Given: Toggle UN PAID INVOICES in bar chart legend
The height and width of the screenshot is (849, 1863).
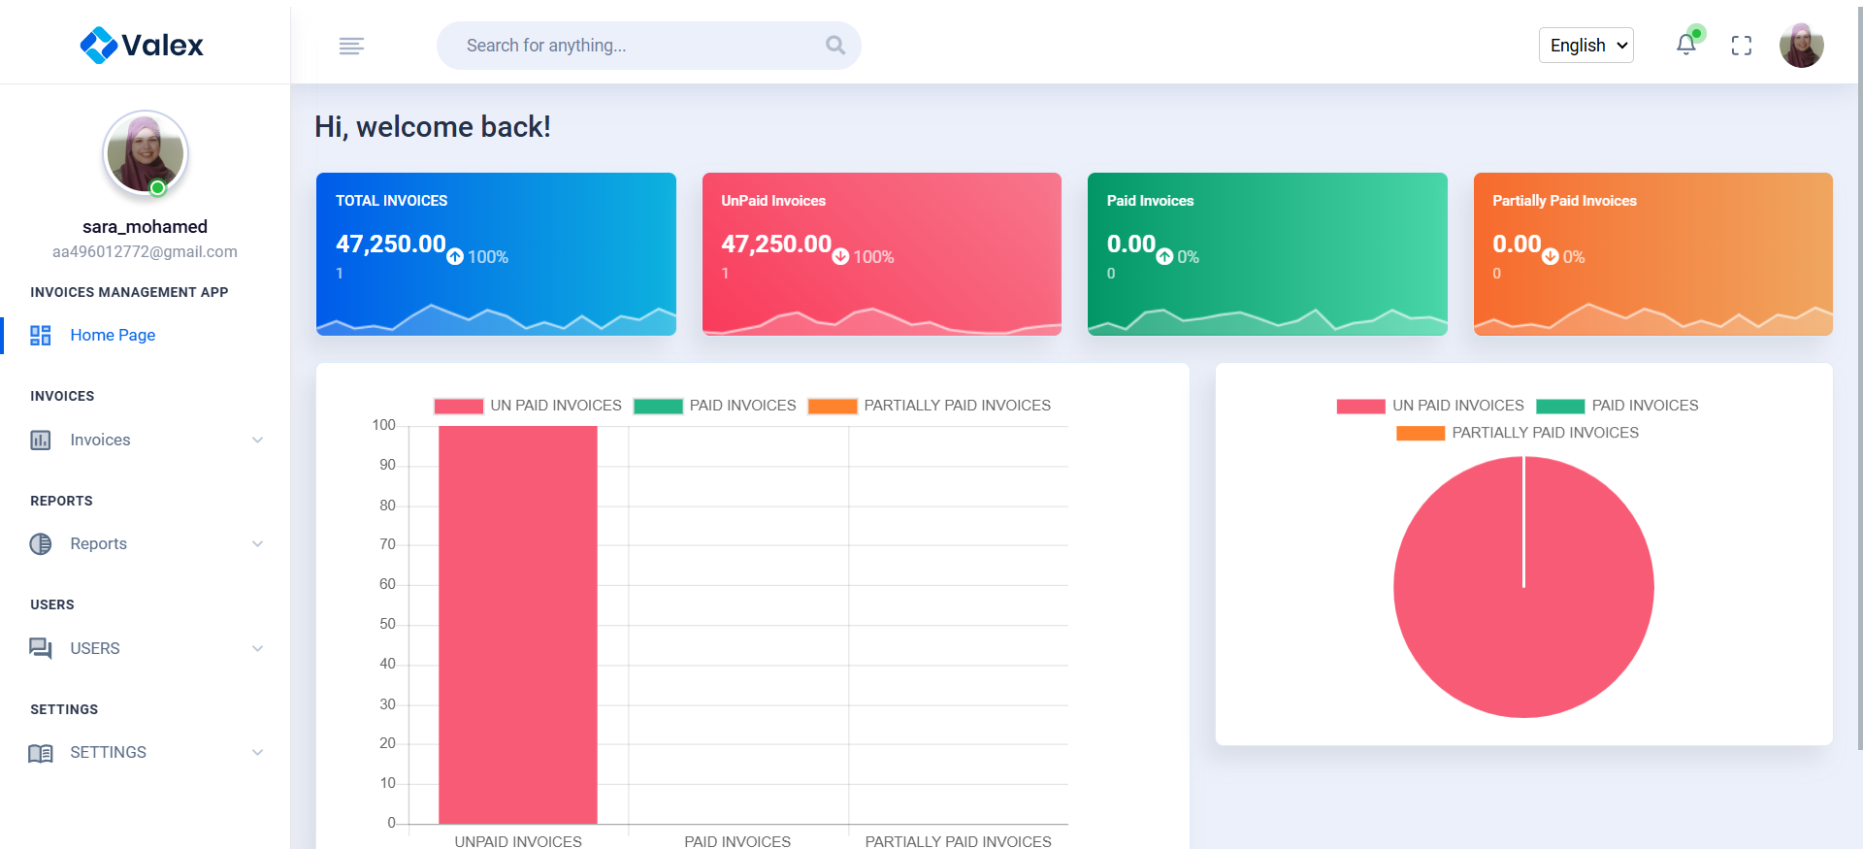Looking at the screenshot, I should [x=528, y=406].
